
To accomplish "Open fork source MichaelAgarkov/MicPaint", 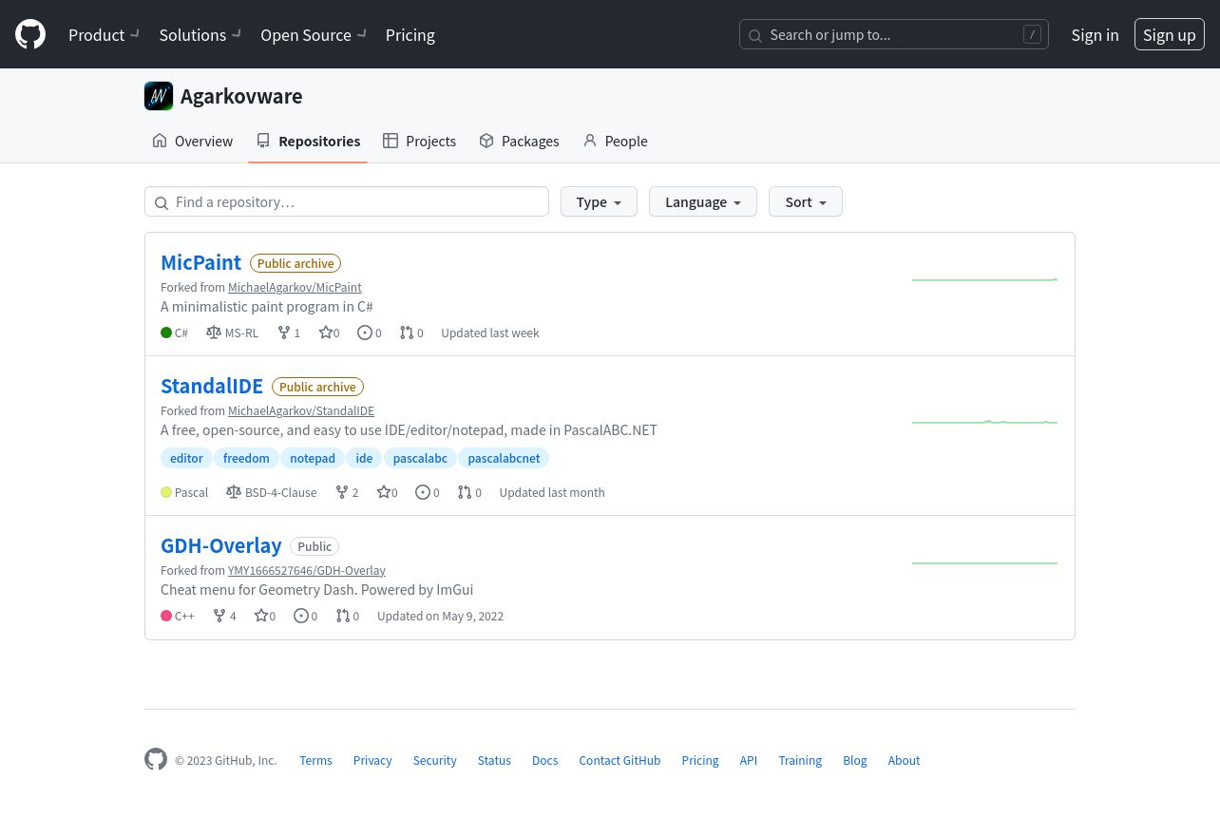I will [295, 287].
